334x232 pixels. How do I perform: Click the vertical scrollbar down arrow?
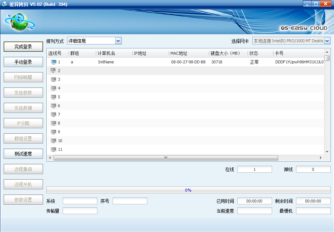point(327,152)
